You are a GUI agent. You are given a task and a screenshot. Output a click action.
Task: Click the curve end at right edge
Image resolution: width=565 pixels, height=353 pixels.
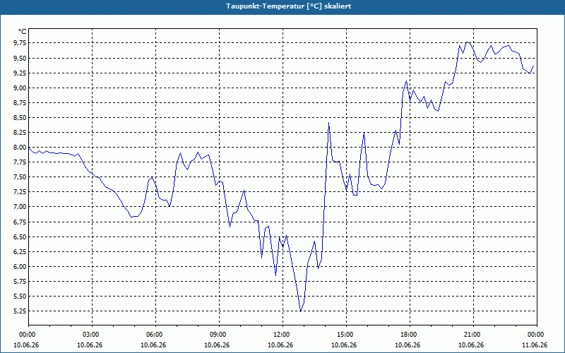point(533,66)
